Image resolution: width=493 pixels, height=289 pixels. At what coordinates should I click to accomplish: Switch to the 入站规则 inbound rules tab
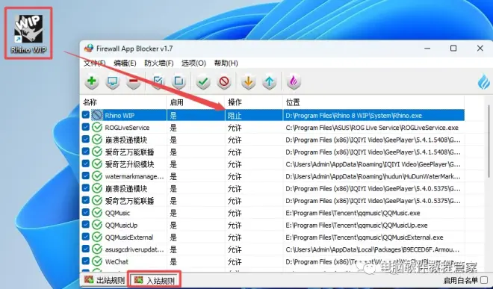coord(155,280)
